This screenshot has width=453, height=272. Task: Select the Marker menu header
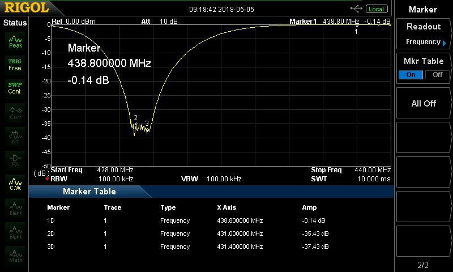click(423, 10)
